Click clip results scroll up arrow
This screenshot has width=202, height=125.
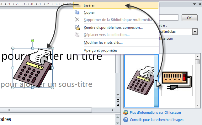coord(198,57)
